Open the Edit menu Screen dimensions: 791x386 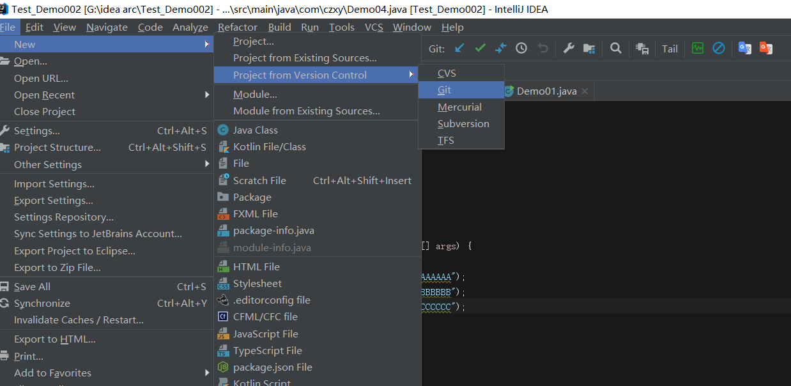pos(35,27)
